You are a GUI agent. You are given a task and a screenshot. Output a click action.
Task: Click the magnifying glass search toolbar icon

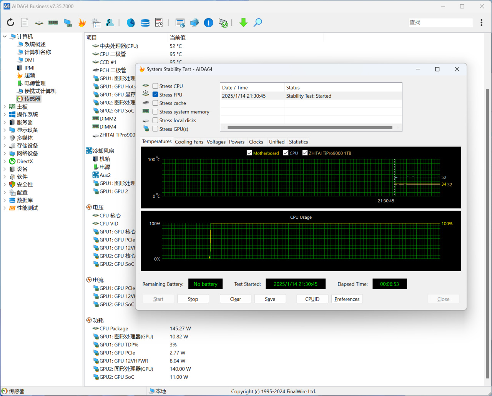258,23
